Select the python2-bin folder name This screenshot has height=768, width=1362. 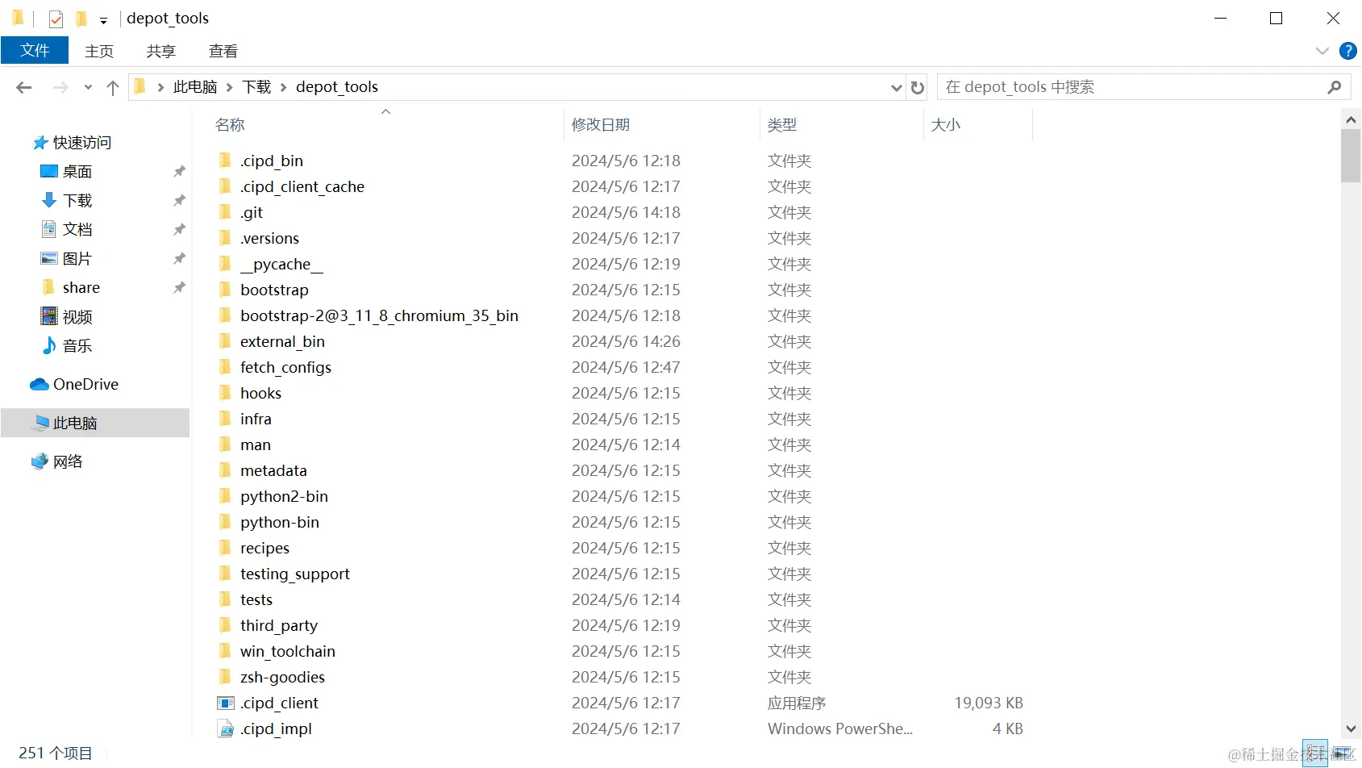click(x=284, y=497)
